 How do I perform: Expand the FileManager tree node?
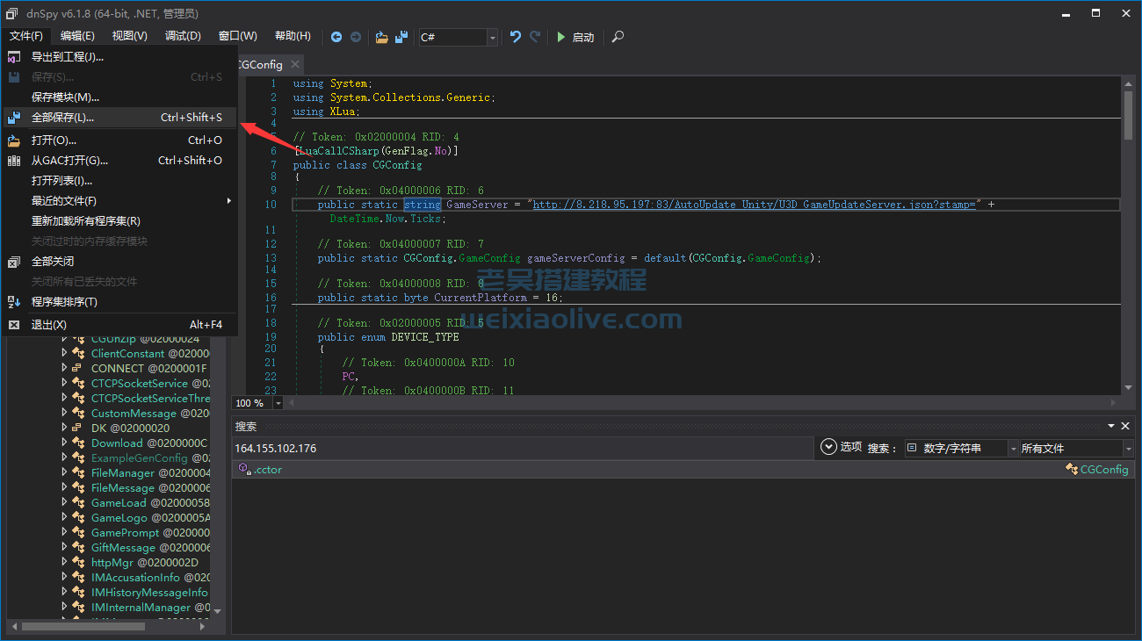[x=64, y=472]
